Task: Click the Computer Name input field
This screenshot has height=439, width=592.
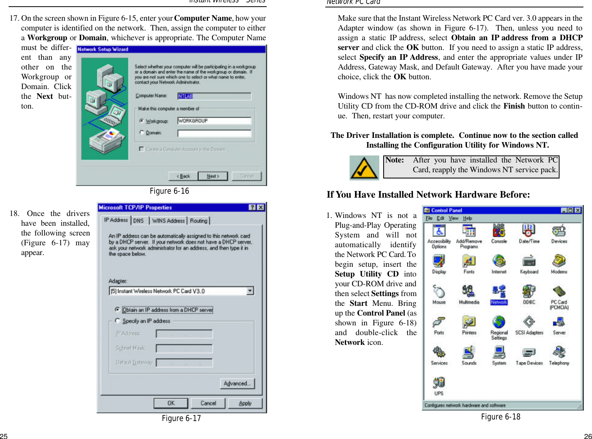Action: [x=214, y=96]
